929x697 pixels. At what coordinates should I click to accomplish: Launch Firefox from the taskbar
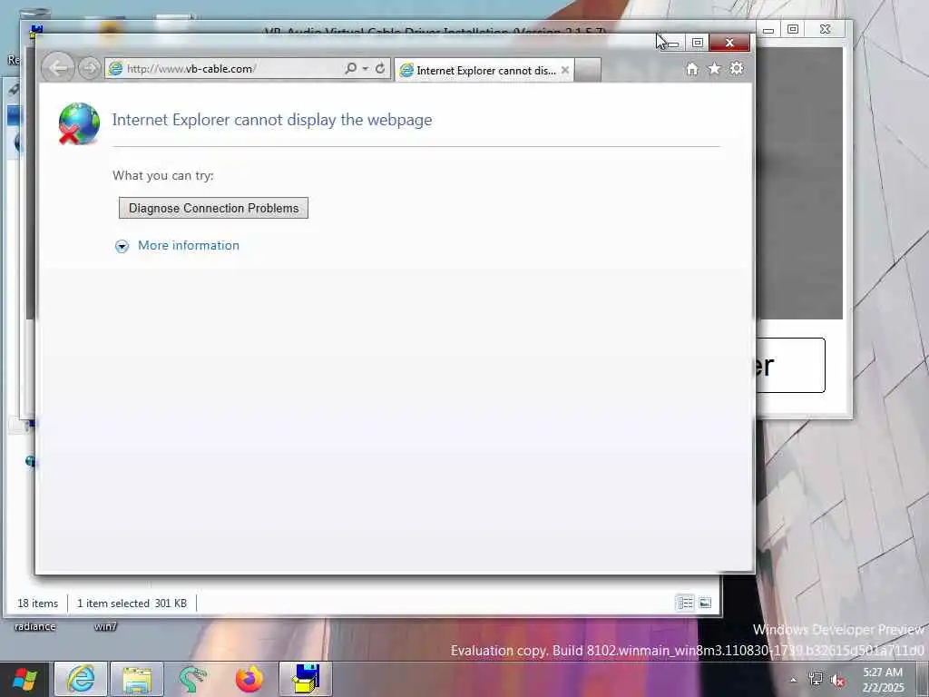tap(249, 679)
